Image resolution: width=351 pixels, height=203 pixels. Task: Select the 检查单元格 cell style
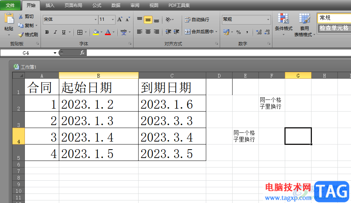[335, 28]
